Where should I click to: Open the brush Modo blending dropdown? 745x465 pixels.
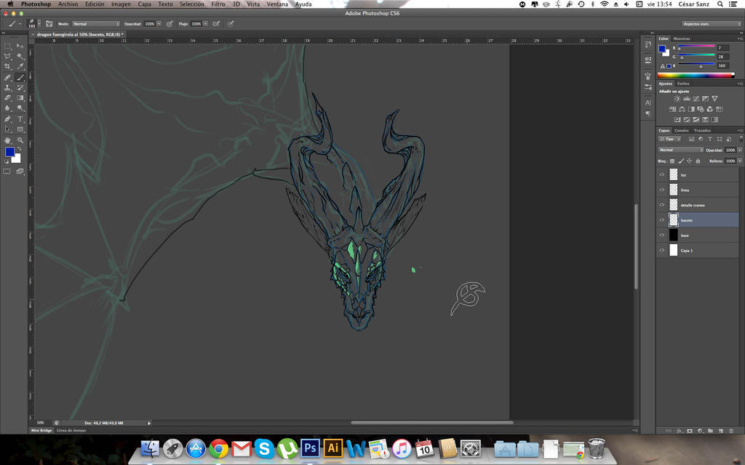click(96, 24)
